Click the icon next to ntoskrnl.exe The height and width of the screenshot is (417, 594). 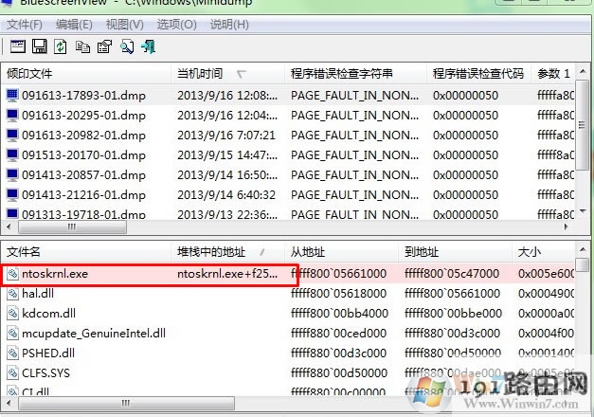(13, 273)
